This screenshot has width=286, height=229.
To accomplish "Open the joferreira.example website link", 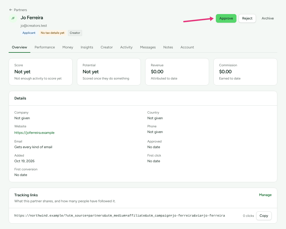I will pyautogui.click(x=34, y=133).
